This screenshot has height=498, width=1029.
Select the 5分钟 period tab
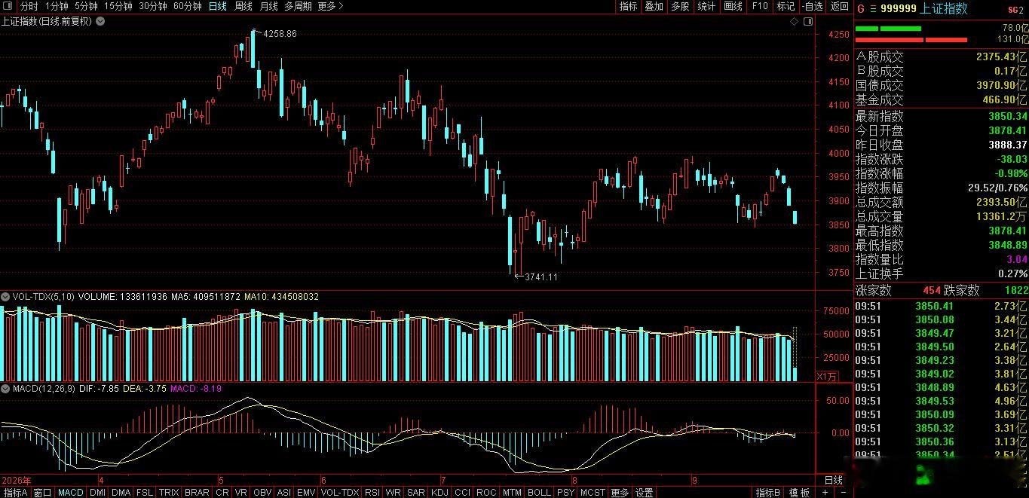pos(86,6)
